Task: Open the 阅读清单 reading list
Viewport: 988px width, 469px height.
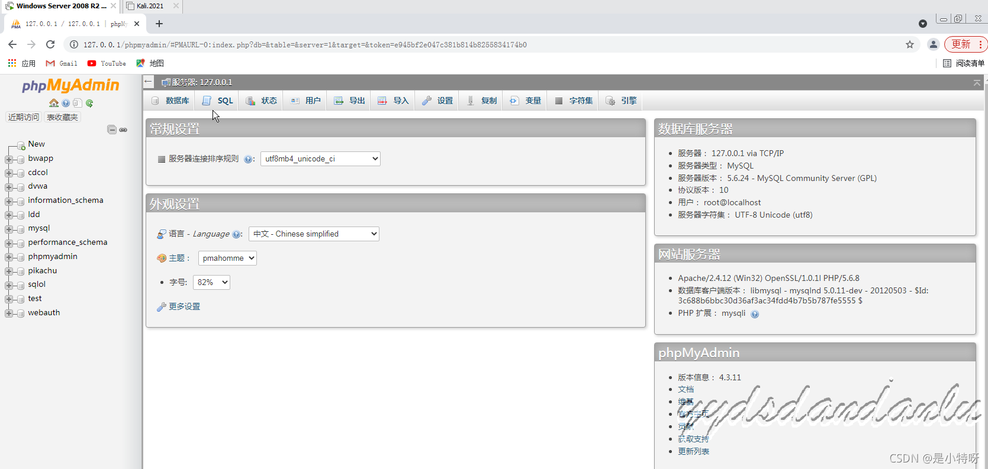Action: (x=964, y=63)
